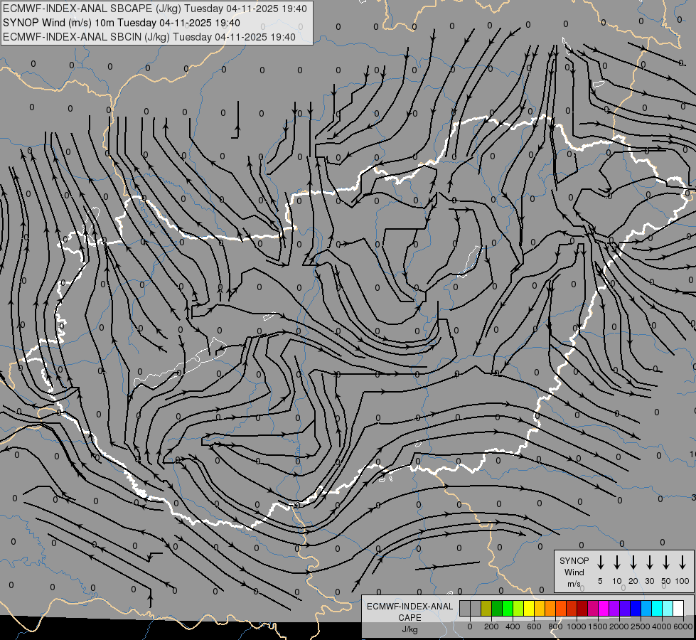This screenshot has width=696, height=640.
Task: Click the 1000 tick label on CAPE scale
Action: [576, 626]
